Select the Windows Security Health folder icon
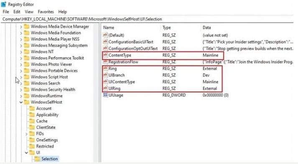 (27, 89)
